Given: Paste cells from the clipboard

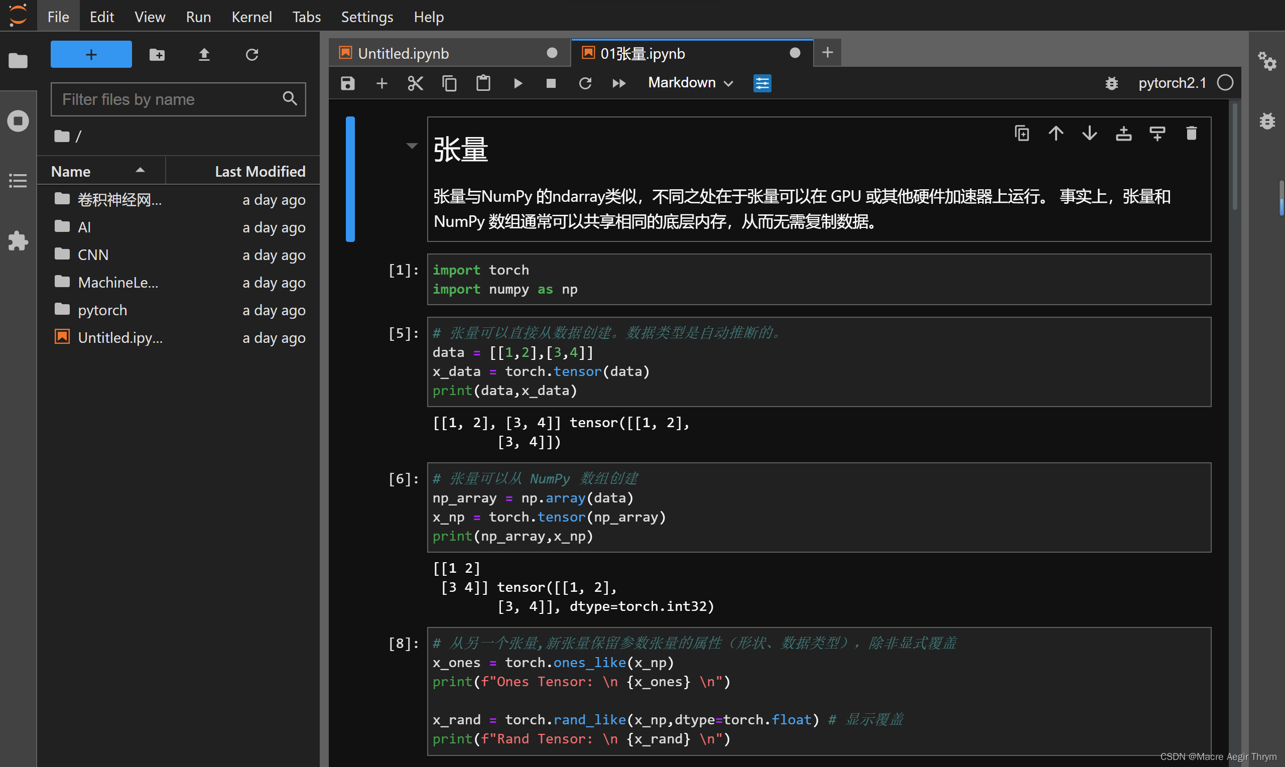Looking at the screenshot, I should (483, 83).
